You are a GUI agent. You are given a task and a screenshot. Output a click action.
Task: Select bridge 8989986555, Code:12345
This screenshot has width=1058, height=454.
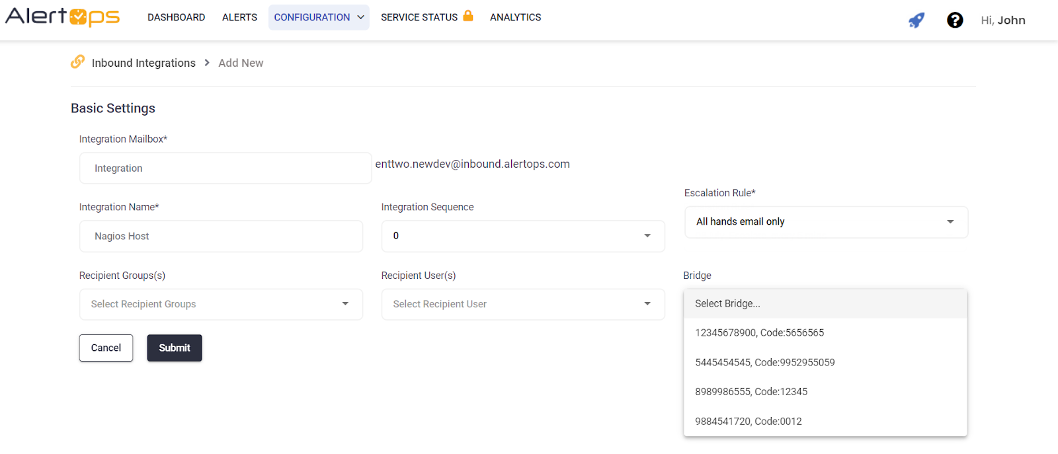pyautogui.click(x=825, y=391)
